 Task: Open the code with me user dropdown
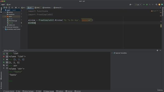(x=131, y=5)
